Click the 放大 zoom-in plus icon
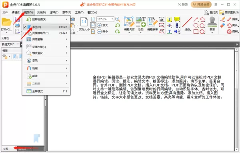This screenshot has width=240, height=153. 99,25
